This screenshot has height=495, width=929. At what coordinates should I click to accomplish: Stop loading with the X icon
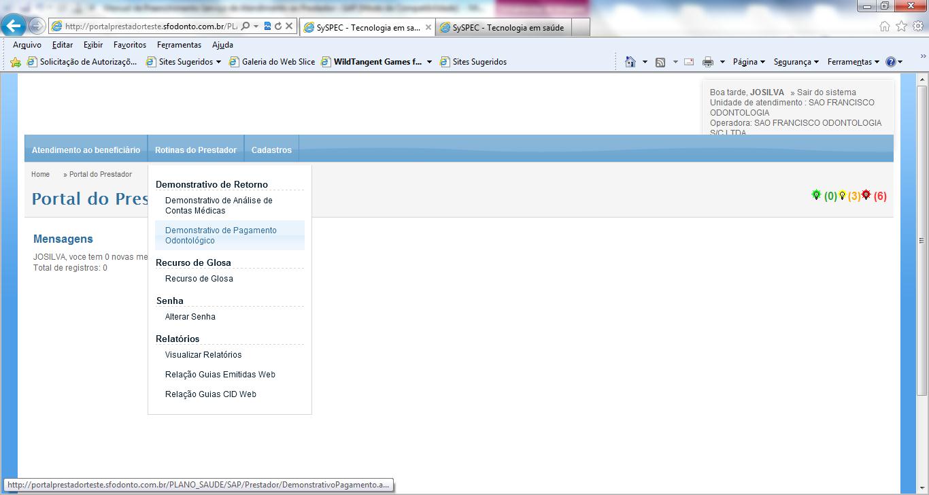tap(289, 27)
